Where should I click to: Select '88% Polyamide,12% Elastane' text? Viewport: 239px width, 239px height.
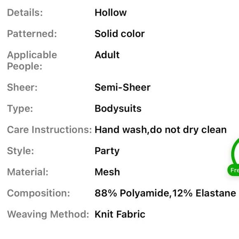[x=165, y=193]
